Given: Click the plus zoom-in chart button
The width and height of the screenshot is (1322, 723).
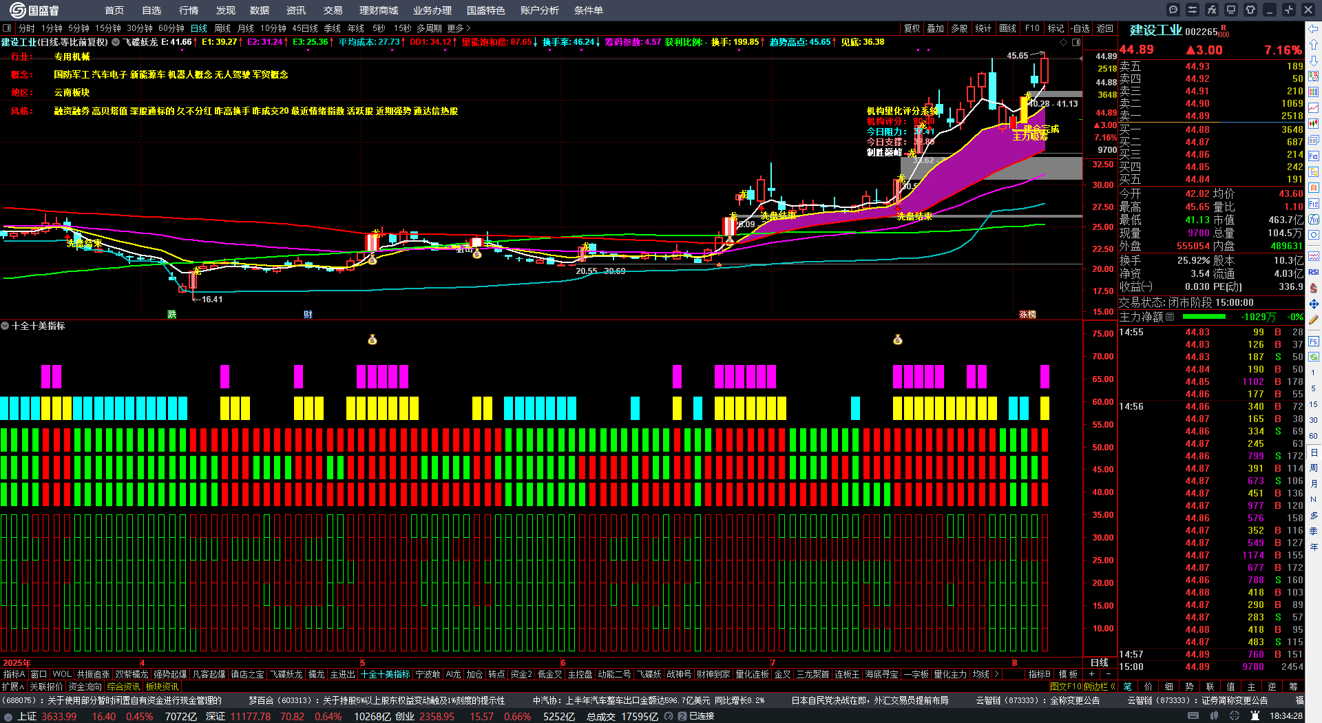Looking at the screenshot, I should [x=1091, y=674].
